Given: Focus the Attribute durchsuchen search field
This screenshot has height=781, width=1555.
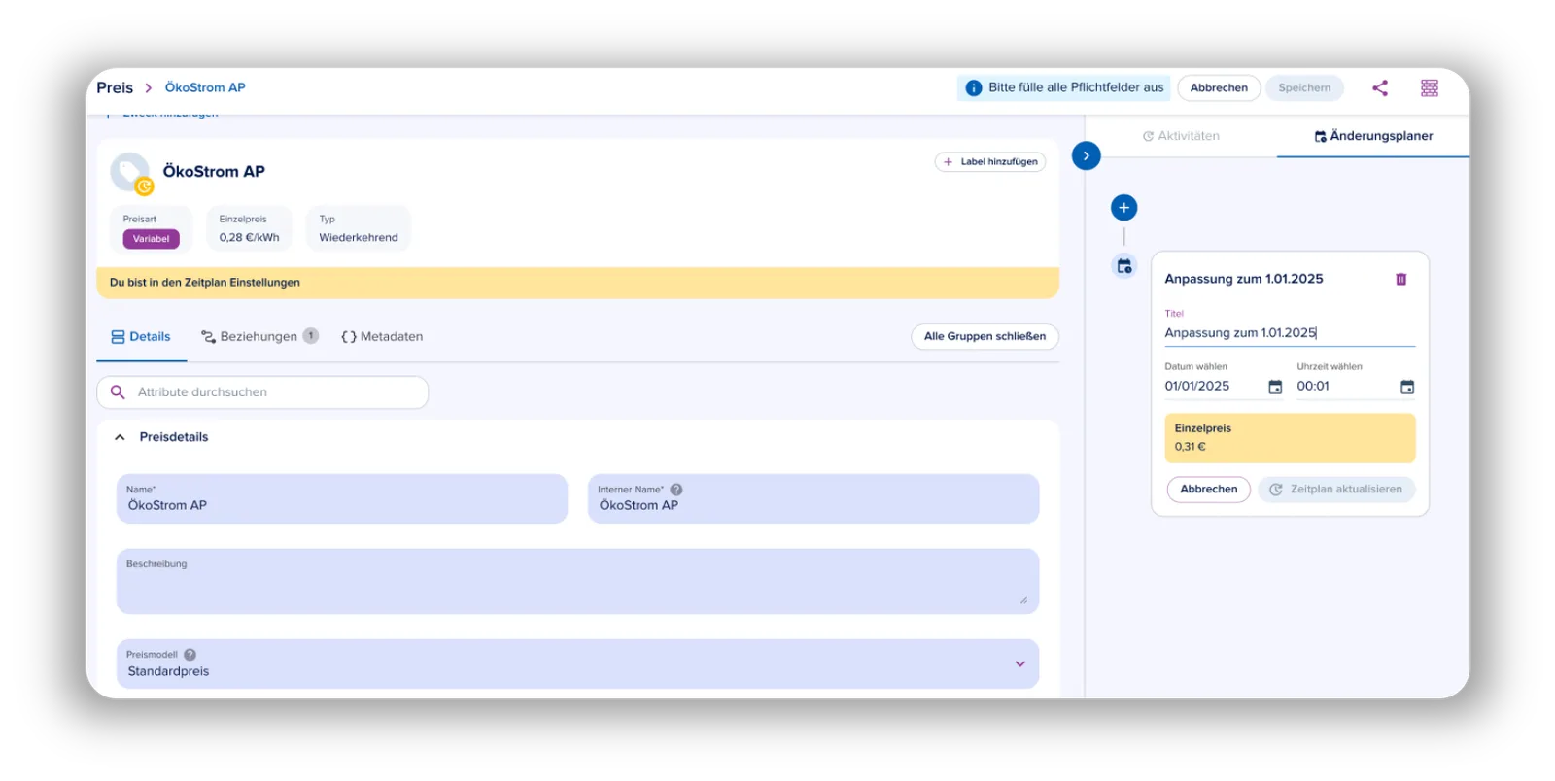Looking at the screenshot, I should (262, 392).
